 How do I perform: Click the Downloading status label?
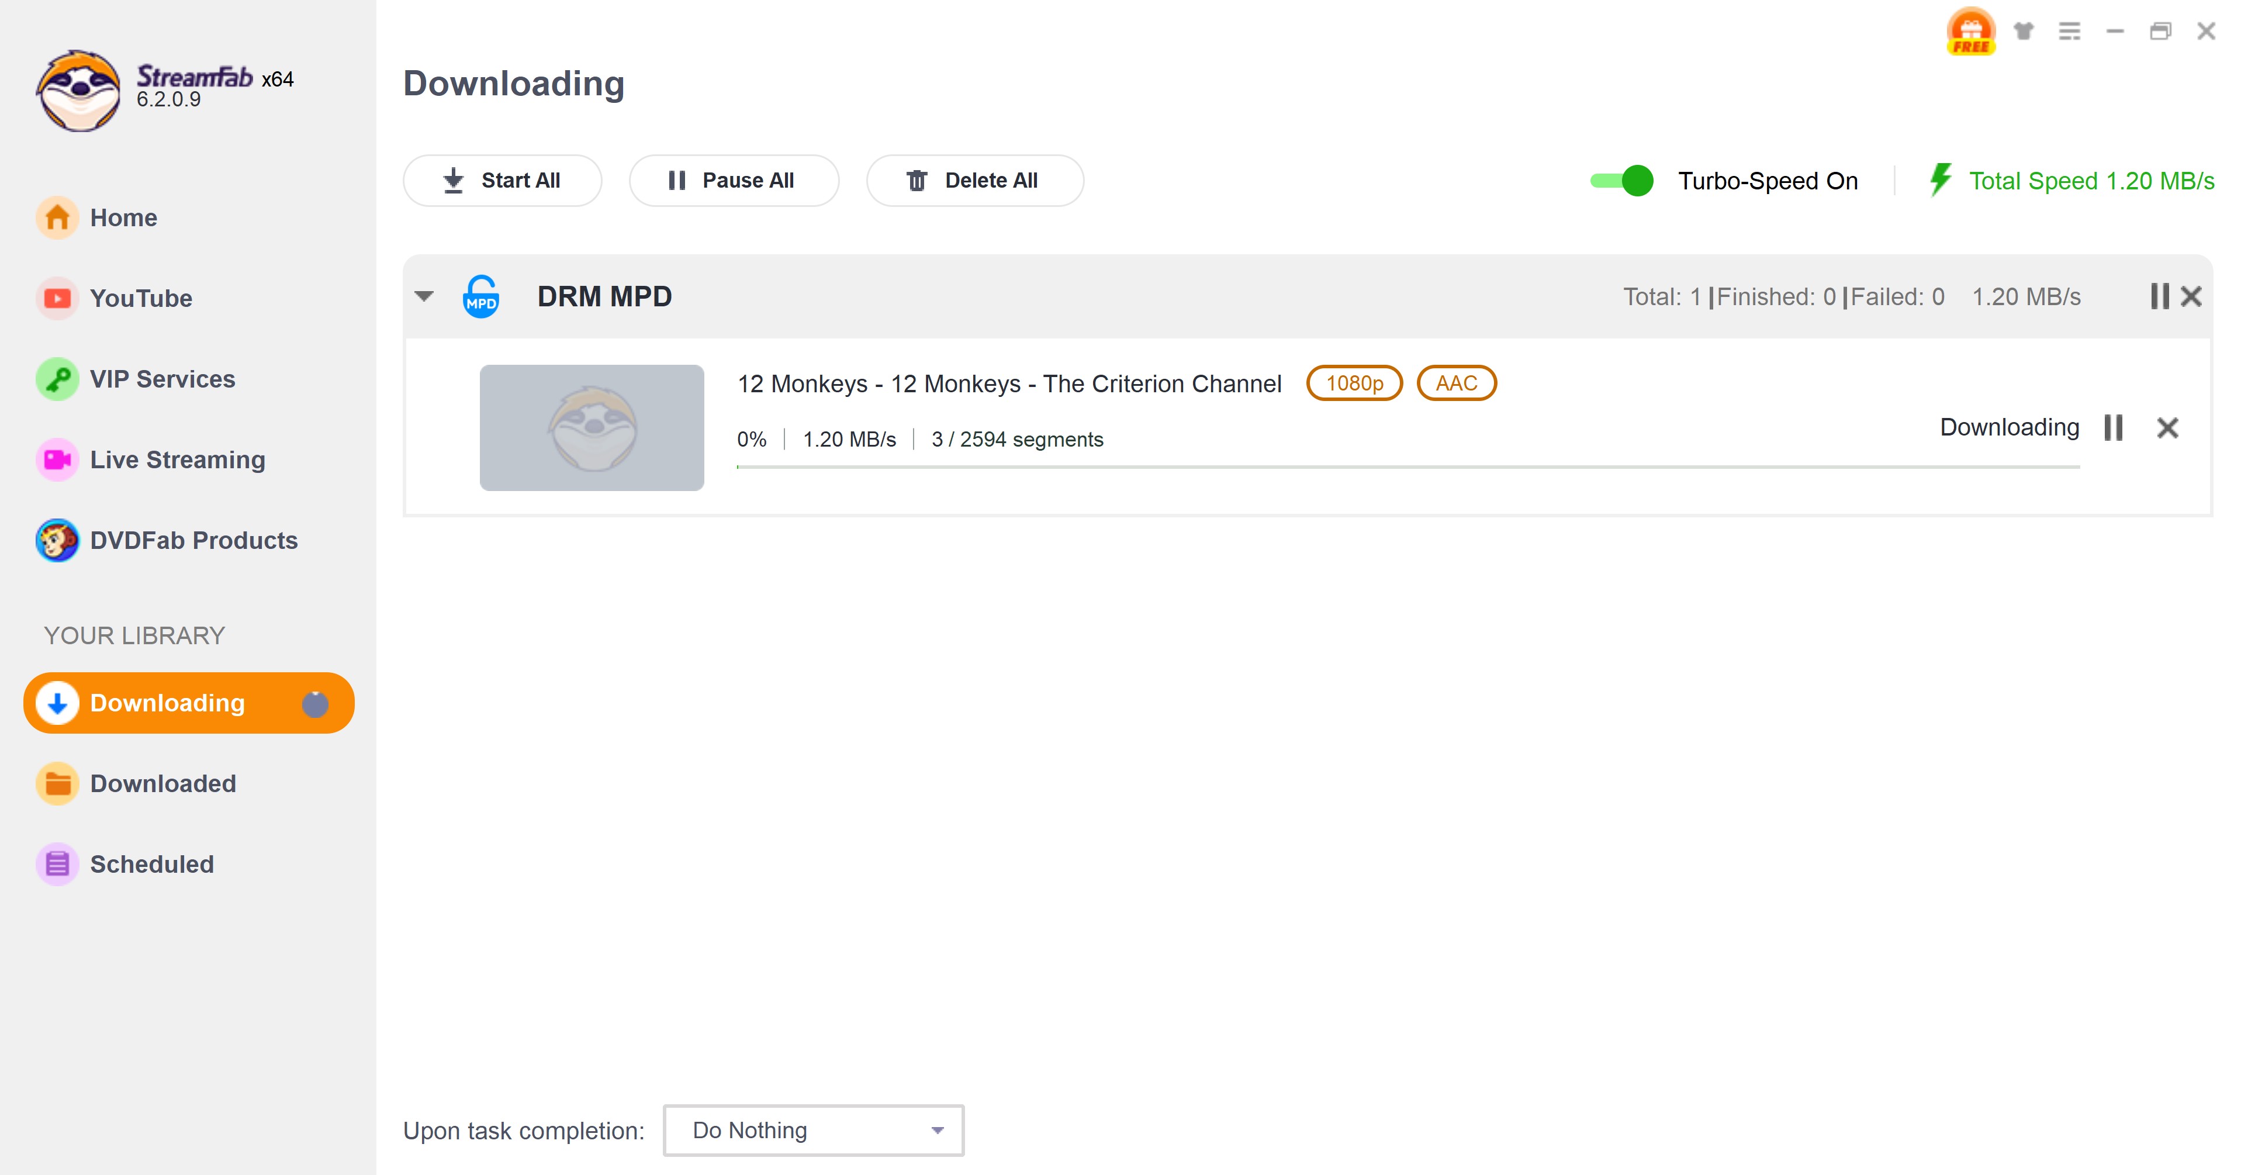[x=2010, y=427]
